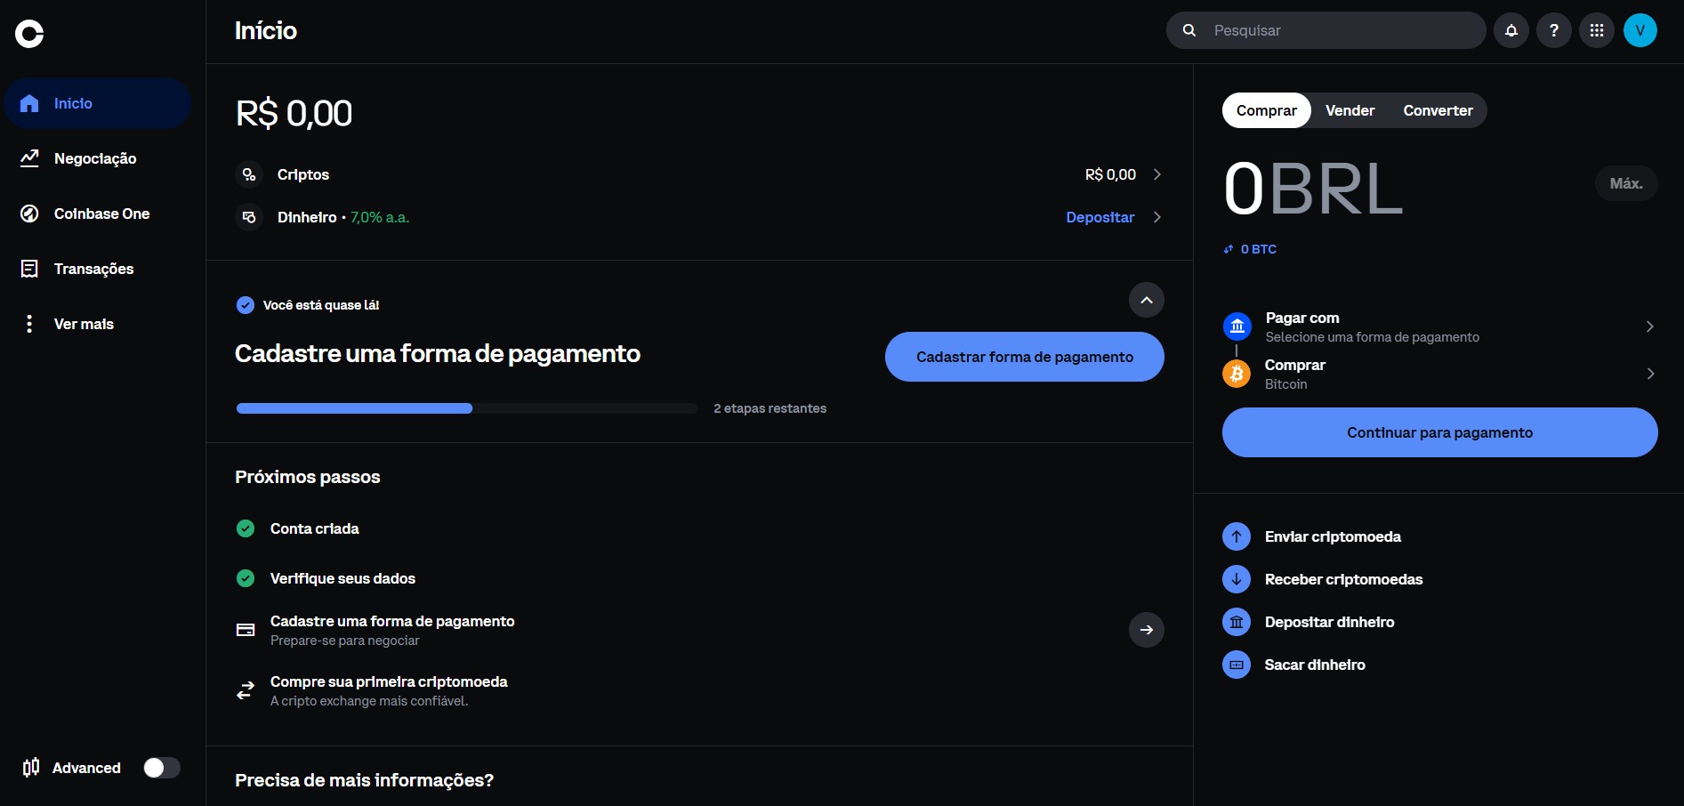Open the Coinbase logo home icon

pos(29,34)
